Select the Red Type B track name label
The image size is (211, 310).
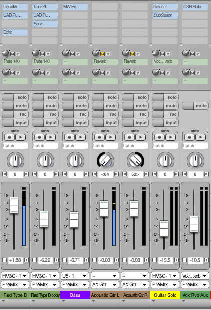[x=15, y=295]
